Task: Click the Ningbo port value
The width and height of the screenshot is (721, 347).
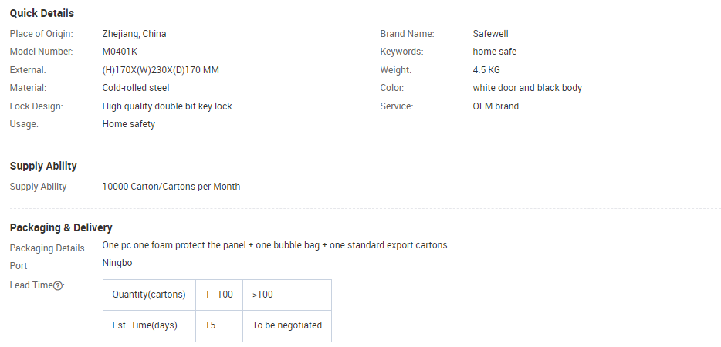Action: [x=117, y=264]
